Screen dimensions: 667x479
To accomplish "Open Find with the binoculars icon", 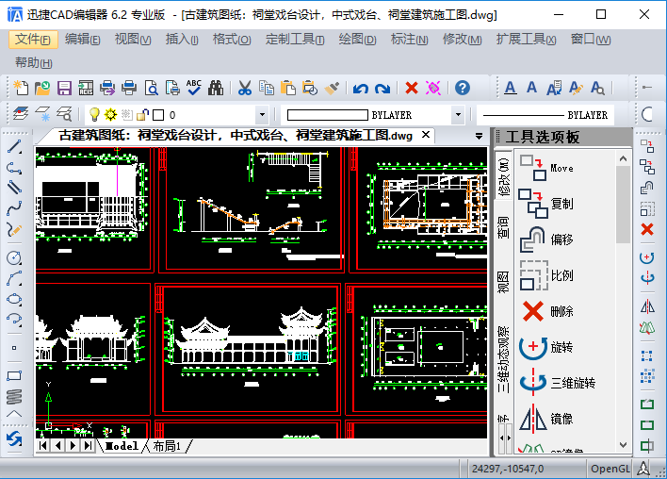I will coord(216,88).
